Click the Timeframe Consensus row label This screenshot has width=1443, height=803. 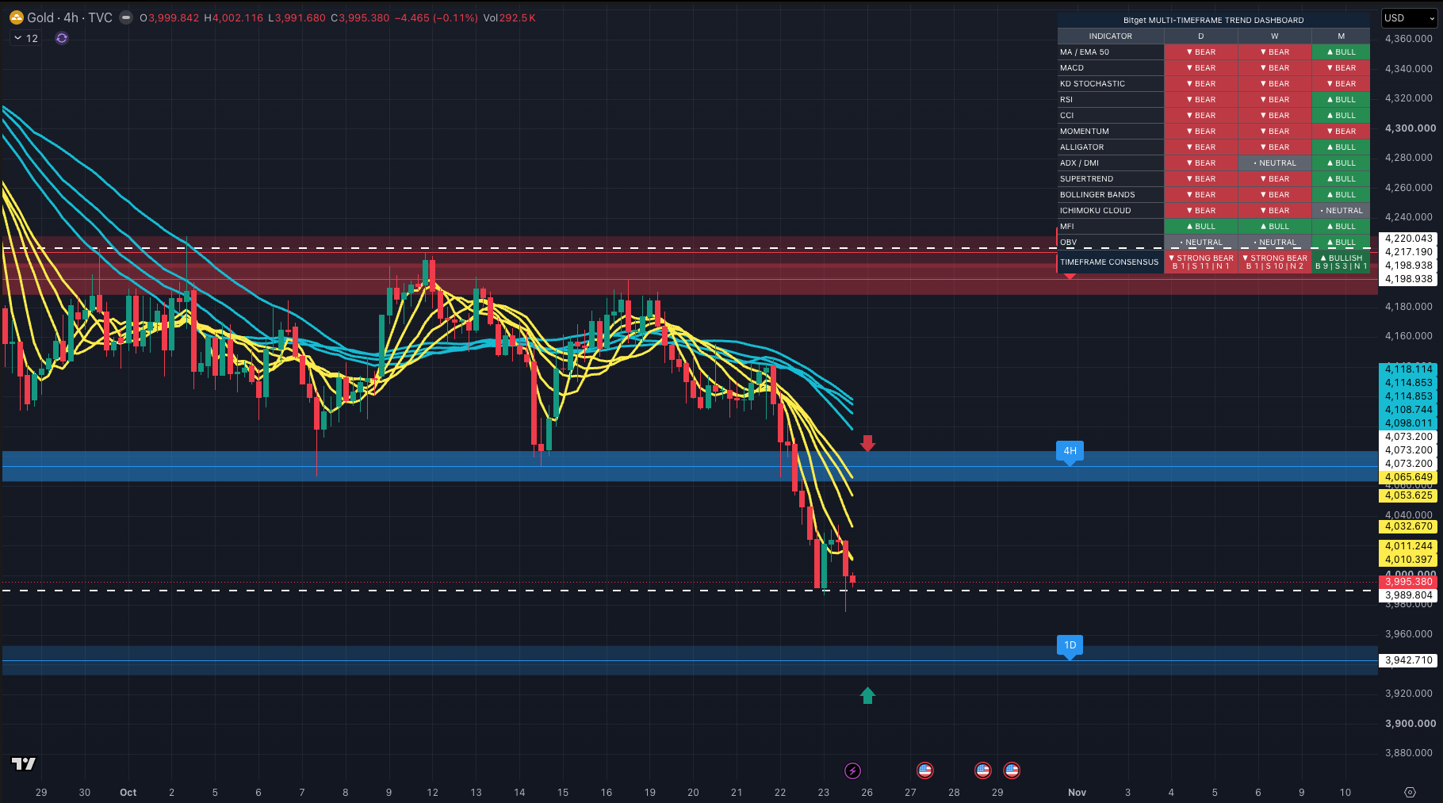[x=1109, y=262]
